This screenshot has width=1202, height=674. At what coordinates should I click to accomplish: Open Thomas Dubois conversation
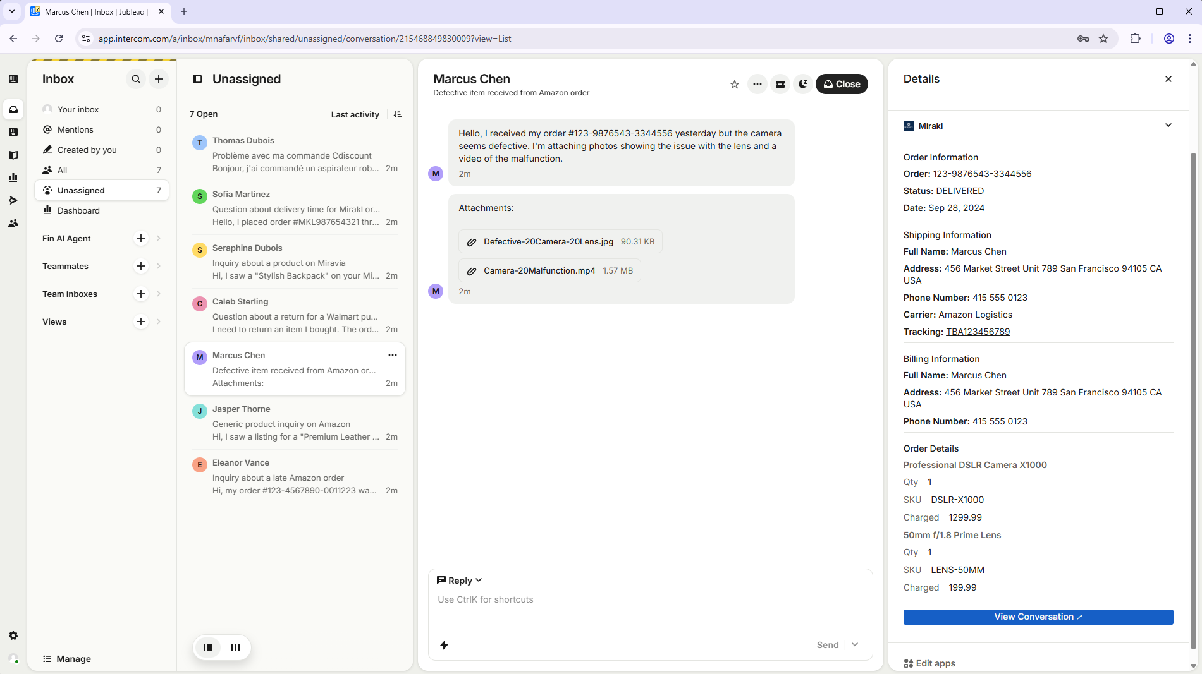295,154
